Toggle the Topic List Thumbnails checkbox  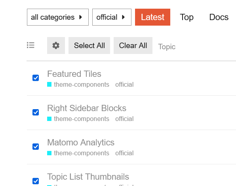[x=36, y=181]
